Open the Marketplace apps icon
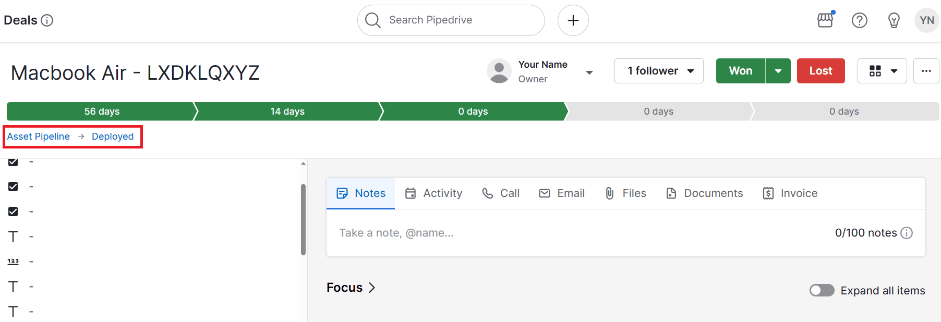Viewport: 941px width, 322px height. pyautogui.click(x=825, y=20)
